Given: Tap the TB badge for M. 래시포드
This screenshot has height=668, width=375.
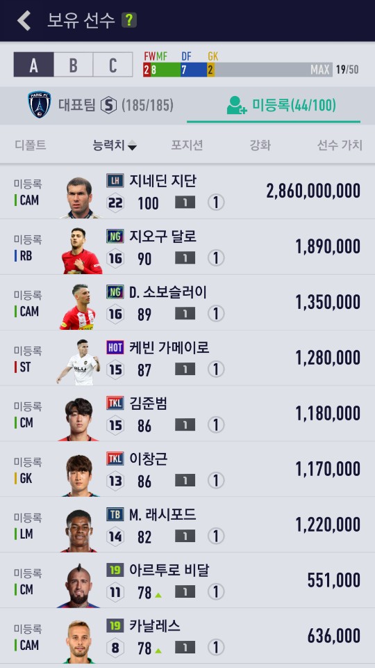Looking at the screenshot, I should [115, 514].
